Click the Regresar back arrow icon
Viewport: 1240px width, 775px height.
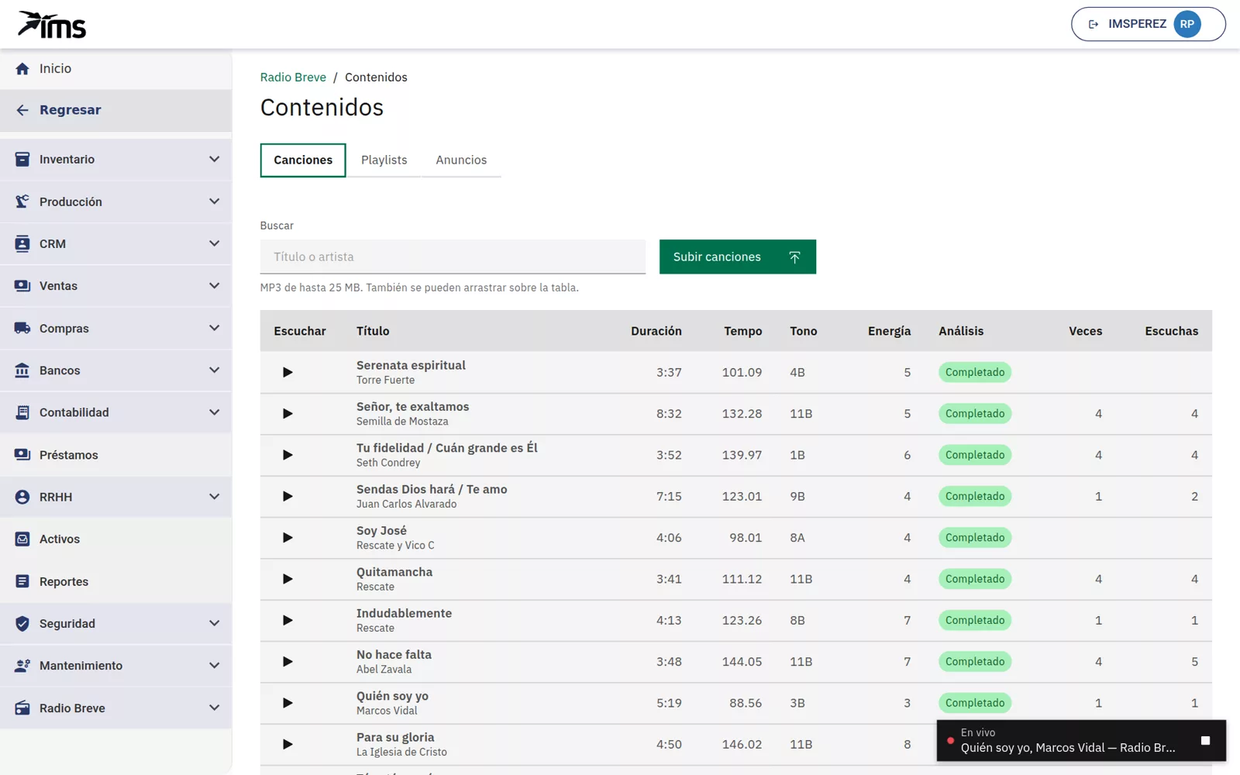[22, 110]
